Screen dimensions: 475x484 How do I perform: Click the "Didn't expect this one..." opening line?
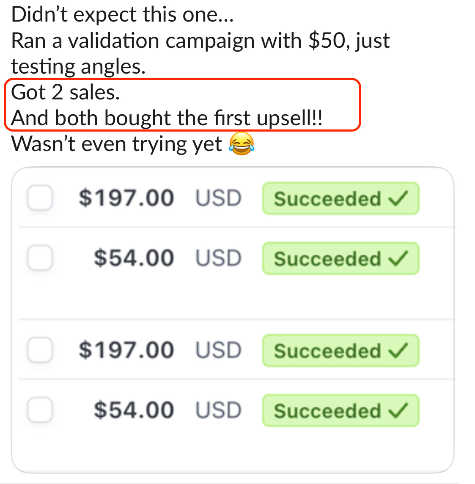click(122, 15)
